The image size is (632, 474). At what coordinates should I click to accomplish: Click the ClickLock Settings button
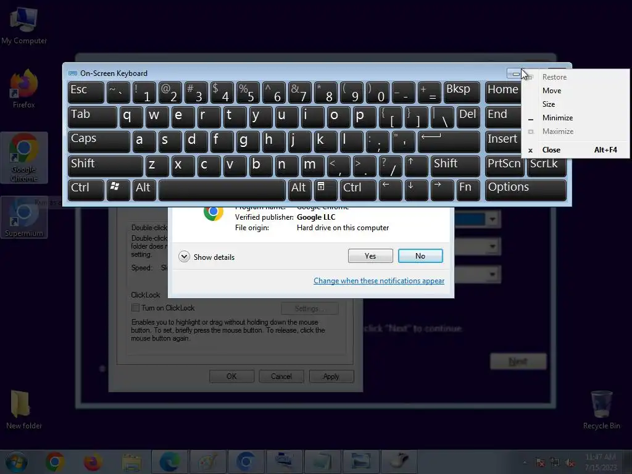(310, 309)
